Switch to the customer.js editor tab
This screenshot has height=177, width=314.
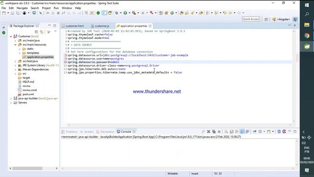click(x=100, y=26)
